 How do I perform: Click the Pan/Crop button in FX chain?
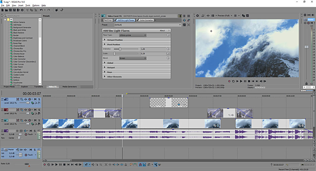pos(107,20)
